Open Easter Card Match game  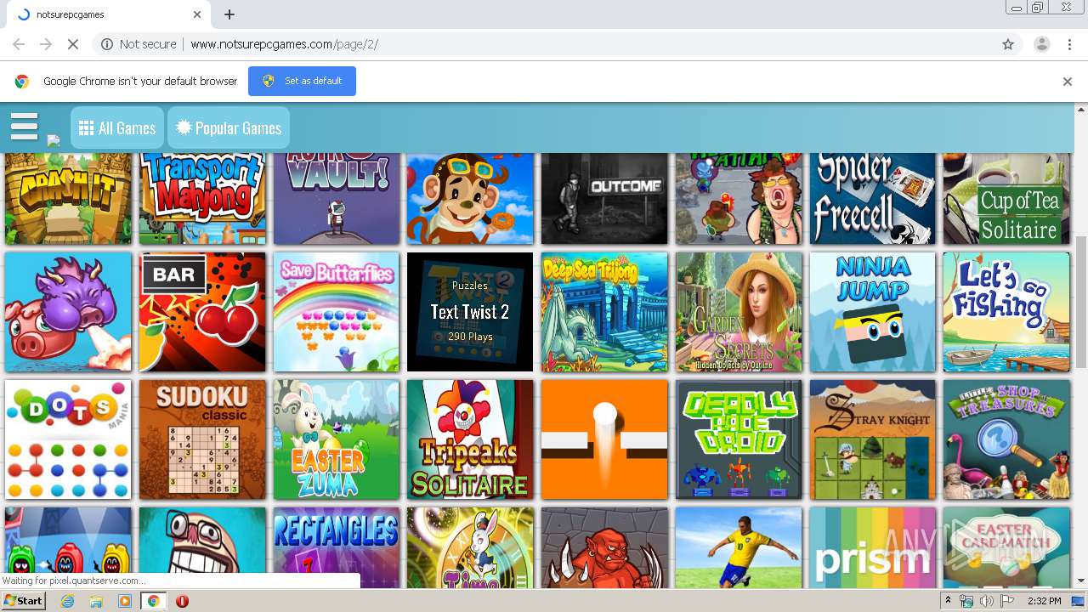pos(1006,547)
